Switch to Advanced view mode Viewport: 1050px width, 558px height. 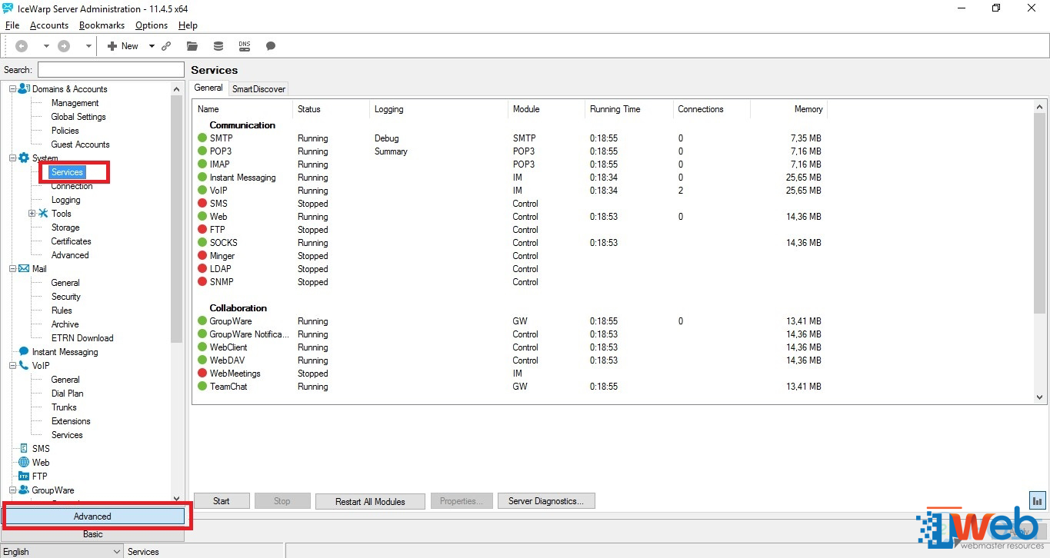(92, 516)
